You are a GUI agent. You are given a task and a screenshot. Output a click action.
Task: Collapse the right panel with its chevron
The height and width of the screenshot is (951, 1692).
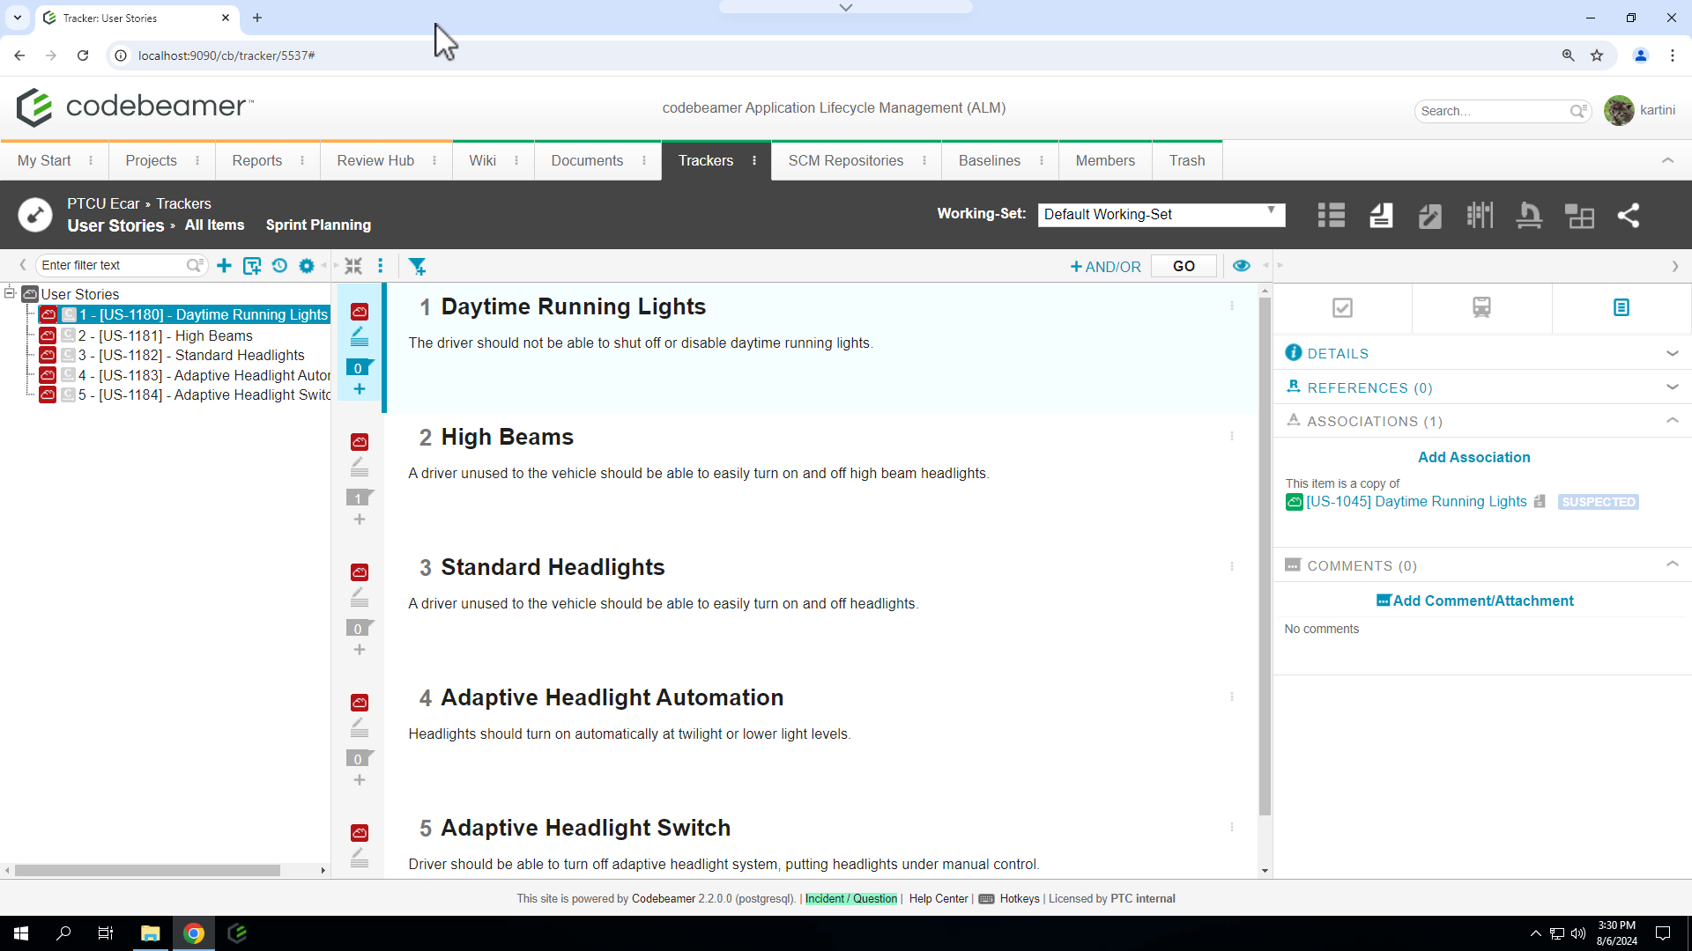1675,266
